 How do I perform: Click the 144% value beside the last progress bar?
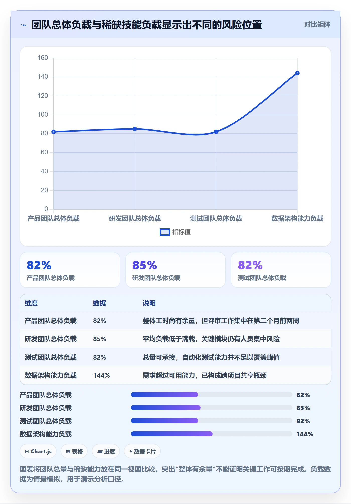(305, 434)
